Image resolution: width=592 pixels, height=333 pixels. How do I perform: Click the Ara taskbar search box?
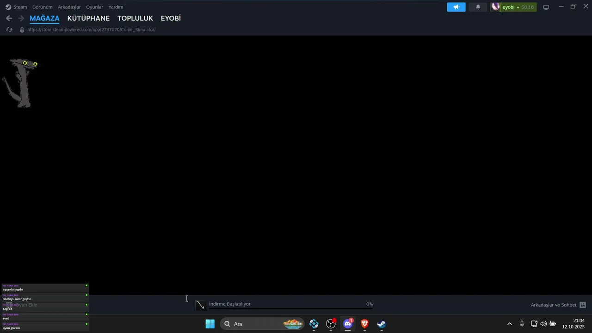tap(262, 324)
